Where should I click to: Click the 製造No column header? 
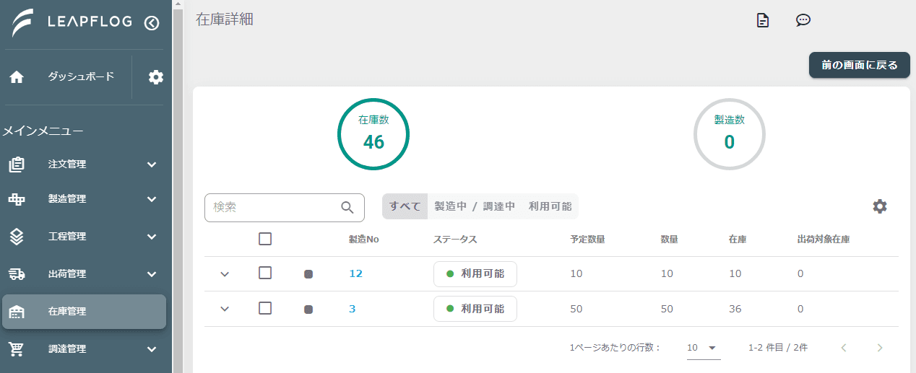[364, 239]
